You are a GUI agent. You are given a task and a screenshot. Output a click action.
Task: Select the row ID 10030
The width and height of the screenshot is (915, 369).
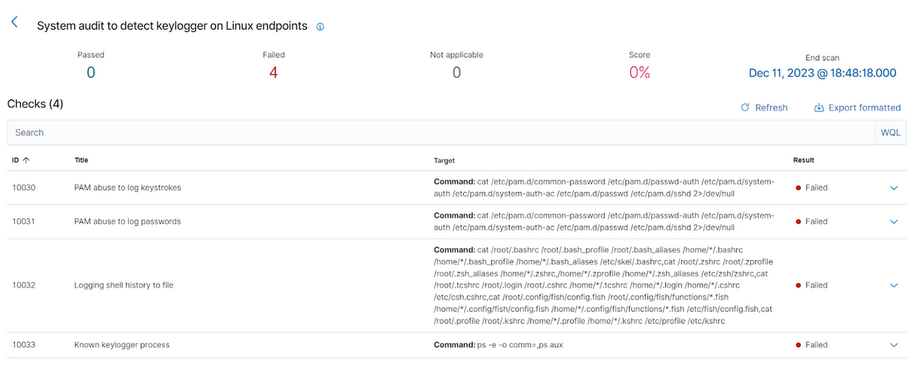pos(24,187)
